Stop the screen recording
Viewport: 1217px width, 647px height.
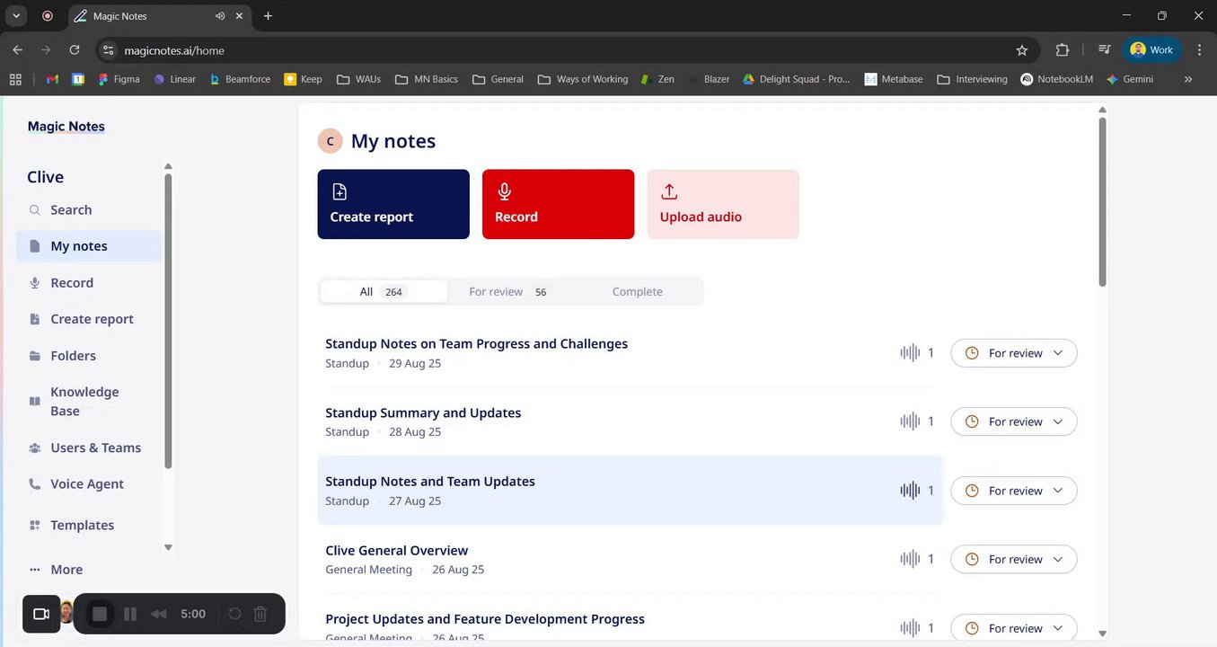pos(100,614)
